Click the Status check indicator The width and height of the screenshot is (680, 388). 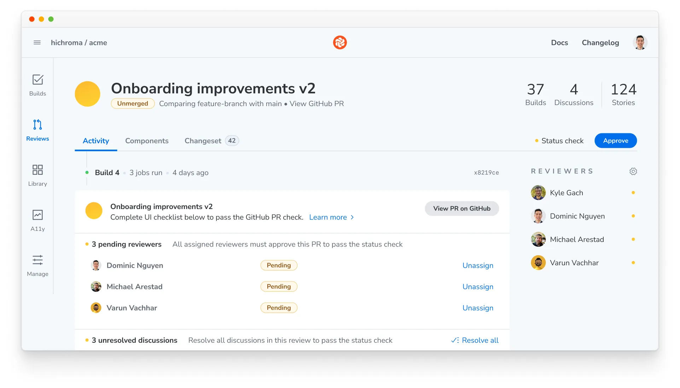tap(559, 141)
